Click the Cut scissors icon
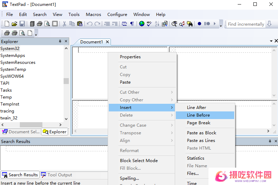 (64, 24)
